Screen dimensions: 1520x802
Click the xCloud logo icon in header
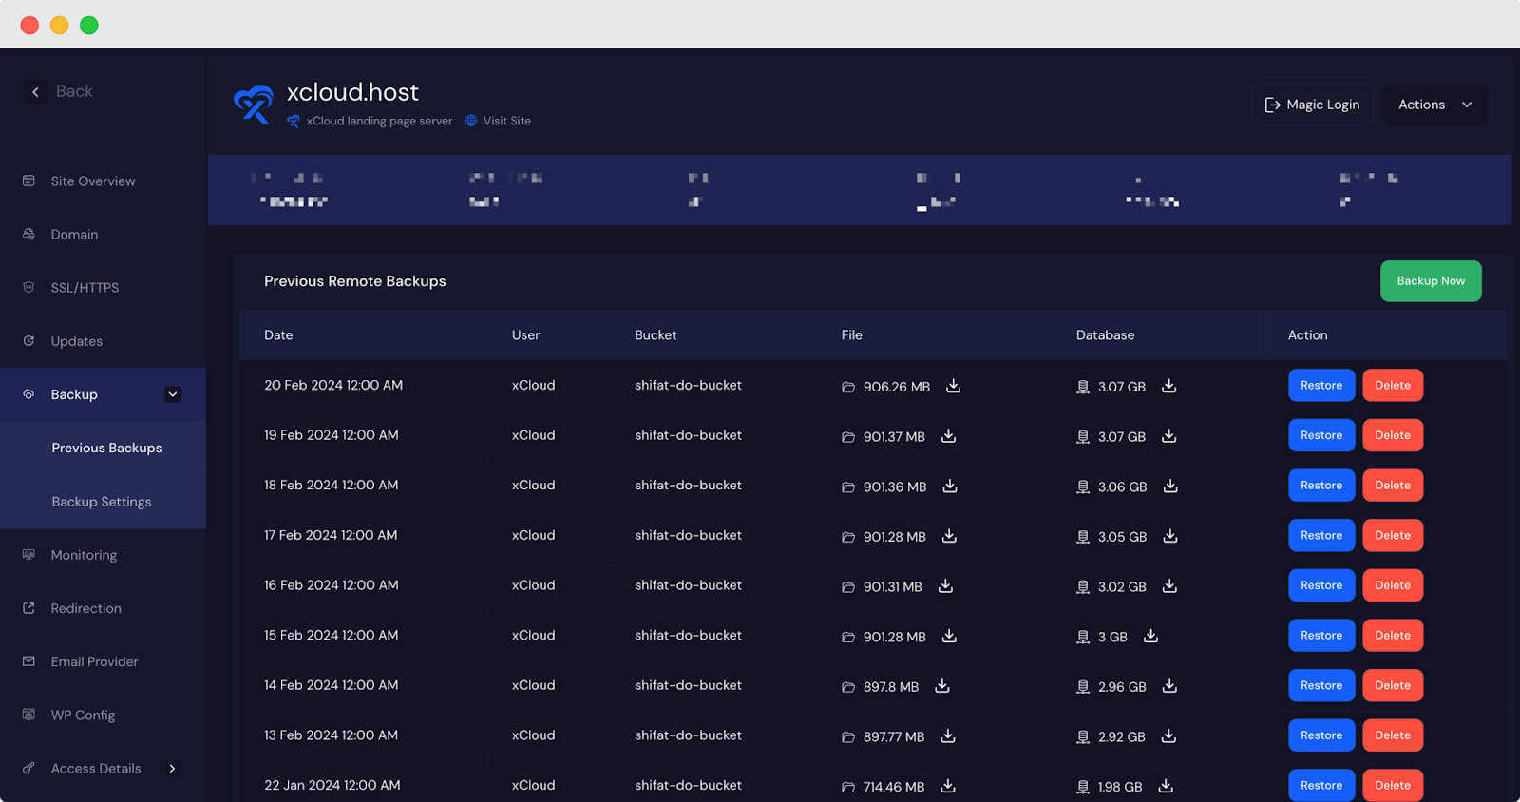[x=254, y=105]
